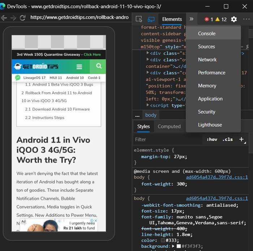Image resolution: width=253 pixels, height=251 pixels.
Task: Switch to the Elements tab
Action: pos(172,19)
